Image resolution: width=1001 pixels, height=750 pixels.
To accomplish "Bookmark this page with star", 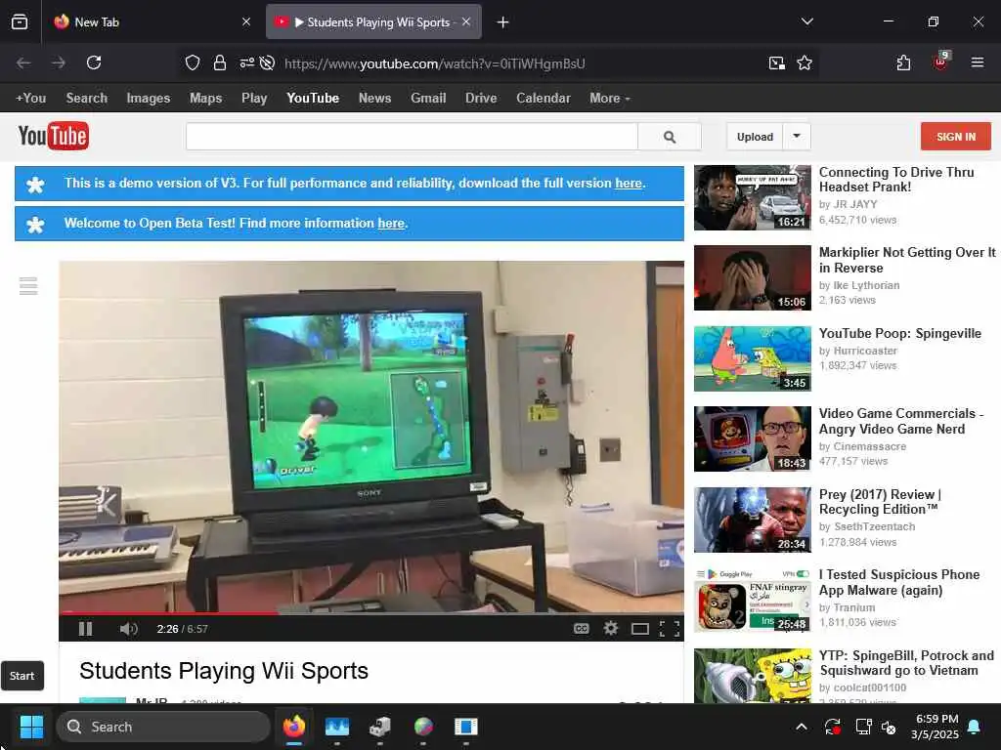I will (805, 62).
